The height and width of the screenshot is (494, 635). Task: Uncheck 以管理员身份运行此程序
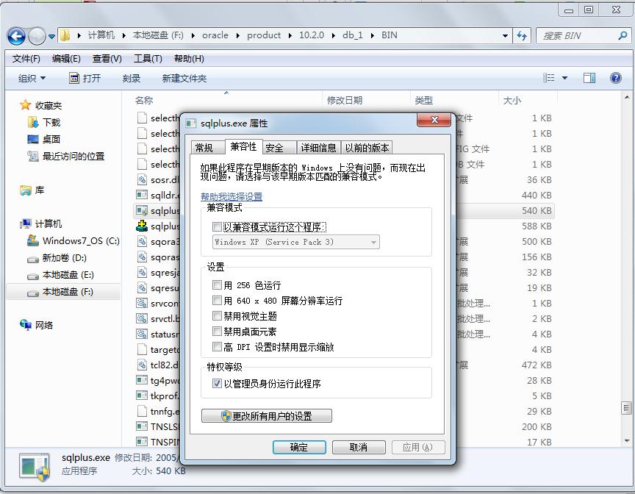coord(217,383)
